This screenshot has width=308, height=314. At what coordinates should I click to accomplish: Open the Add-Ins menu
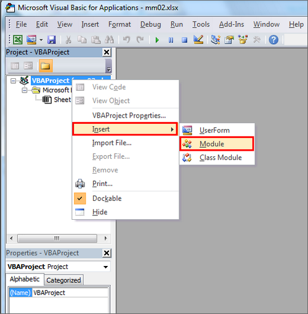tap(232, 25)
